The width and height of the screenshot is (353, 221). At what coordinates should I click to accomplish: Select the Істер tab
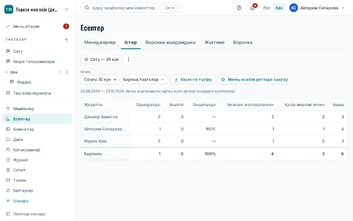click(131, 42)
